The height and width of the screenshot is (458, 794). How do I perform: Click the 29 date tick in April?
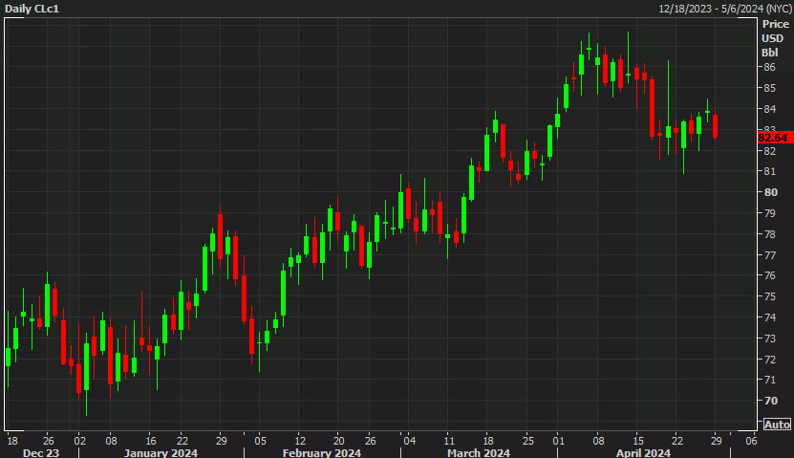715,440
